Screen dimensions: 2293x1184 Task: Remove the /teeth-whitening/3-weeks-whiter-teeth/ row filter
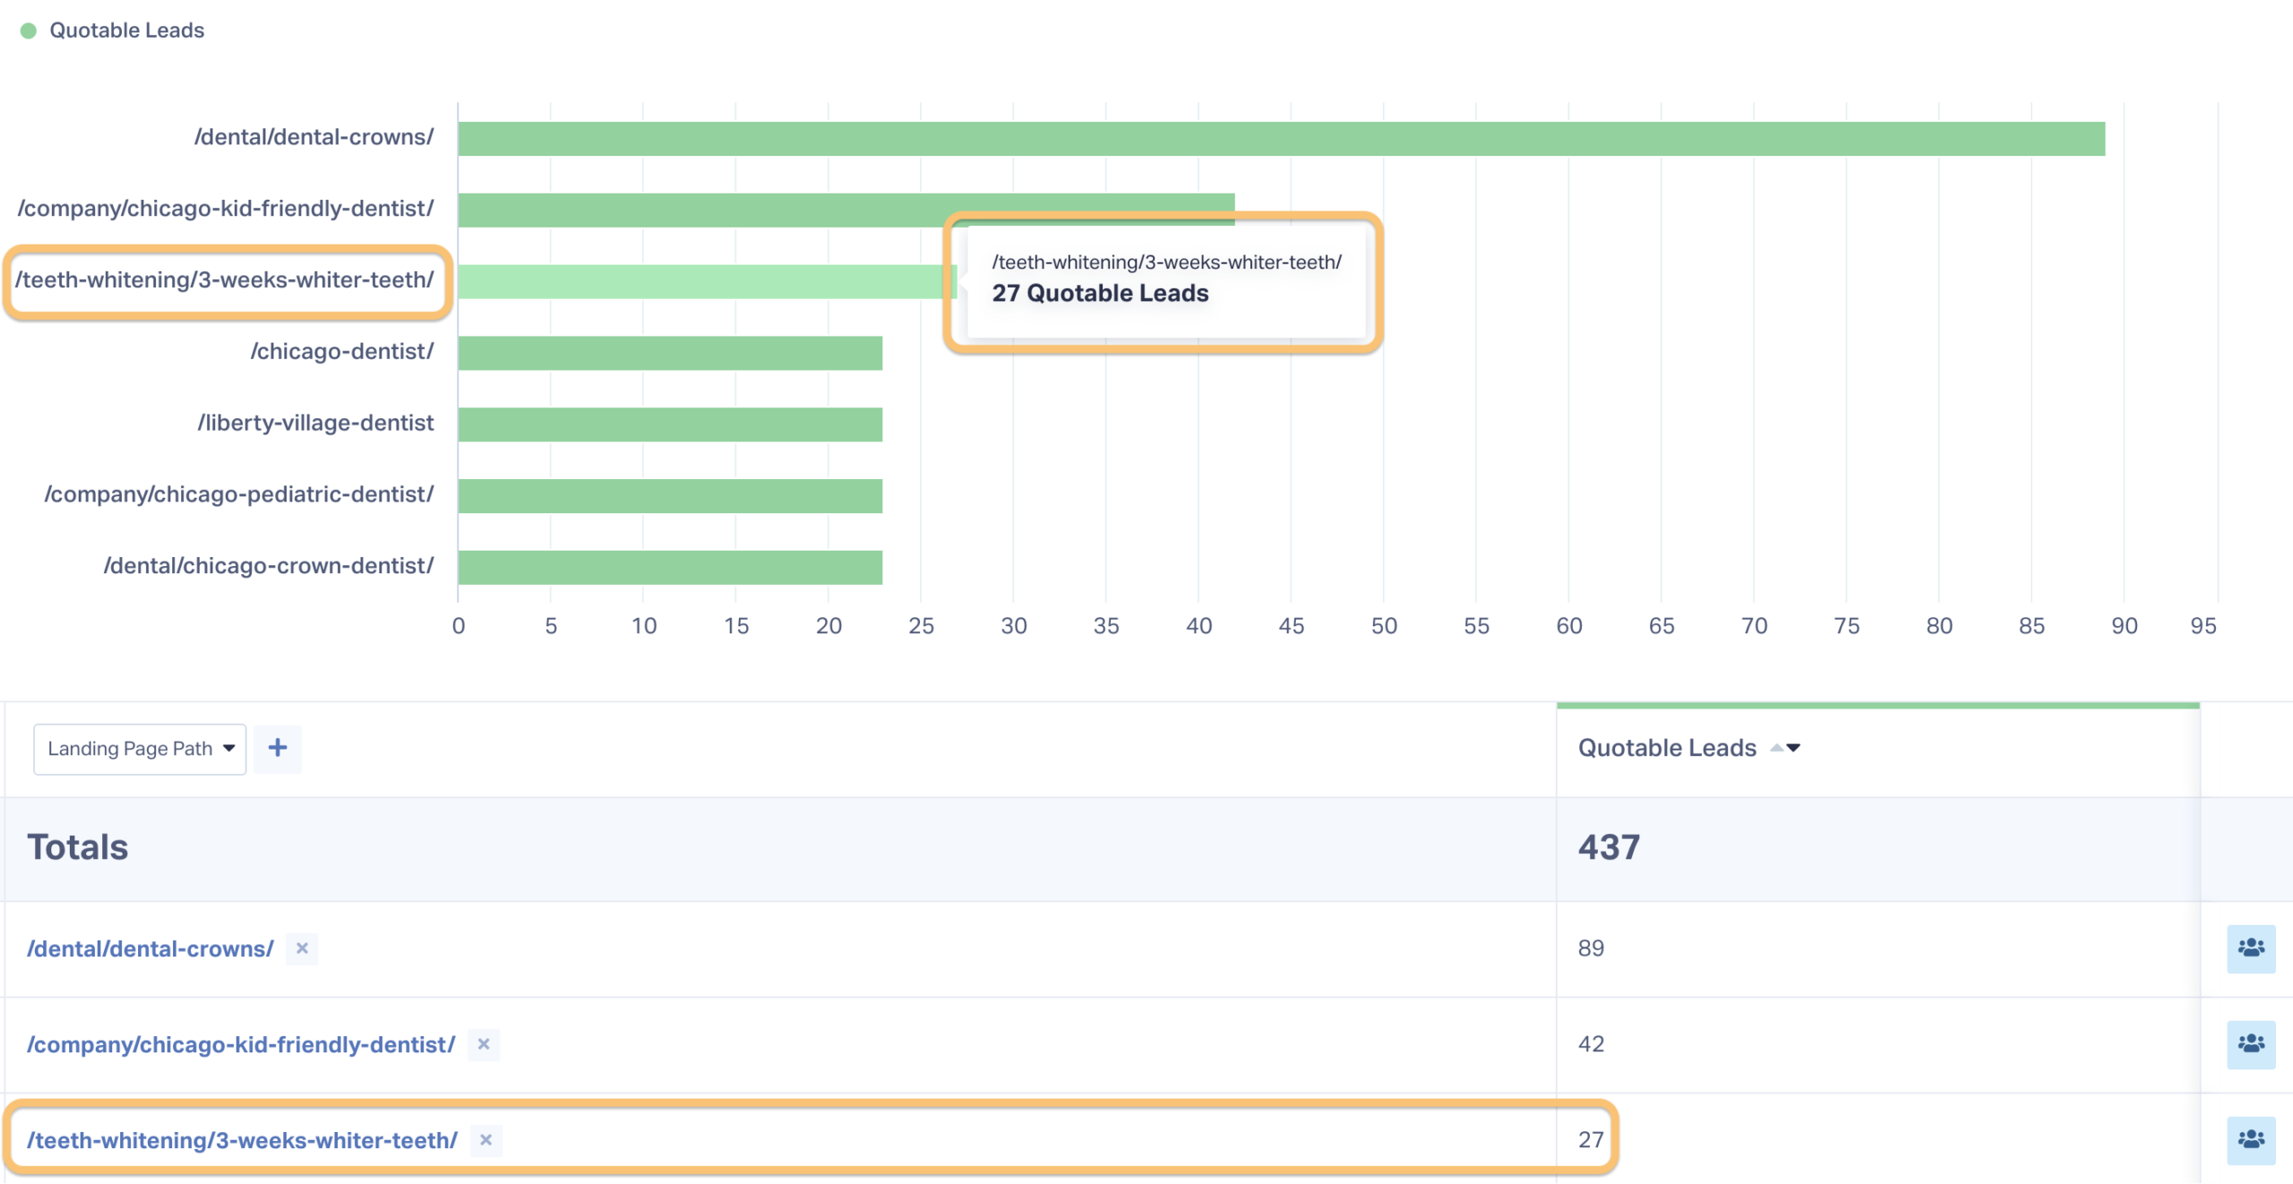[485, 1140]
